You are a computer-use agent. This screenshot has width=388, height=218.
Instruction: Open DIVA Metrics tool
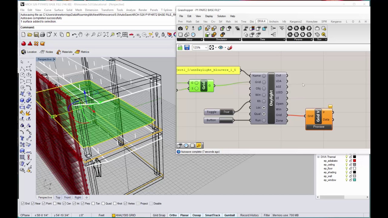pos(82,52)
